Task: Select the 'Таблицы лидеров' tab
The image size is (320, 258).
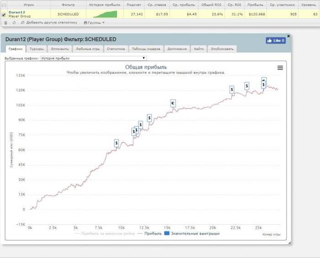Action: (x=144, y=49)
